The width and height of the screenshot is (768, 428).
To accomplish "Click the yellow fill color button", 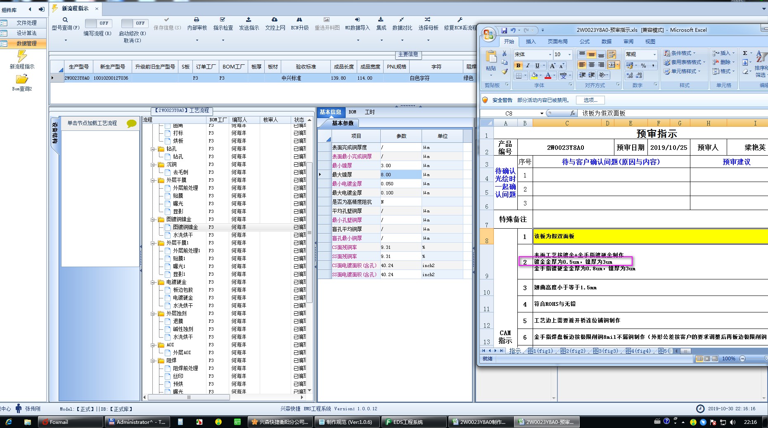I will [x=534, y=76].
